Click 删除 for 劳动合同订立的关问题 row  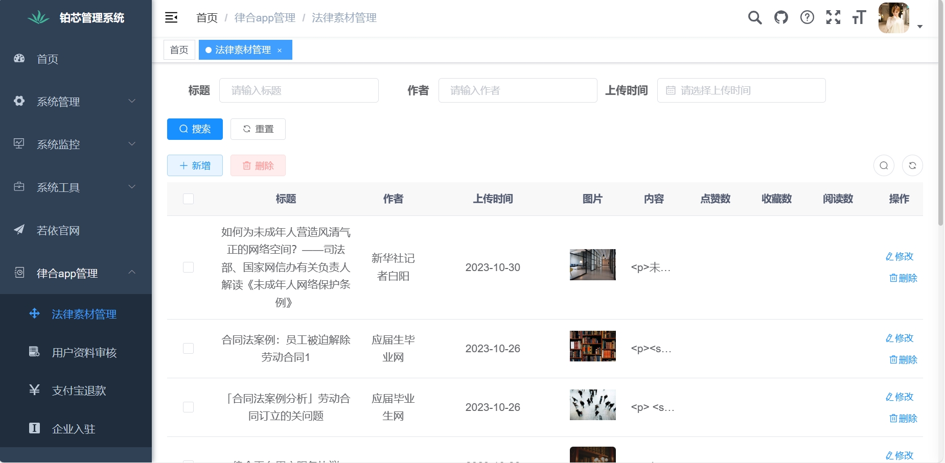[x=903, y=419]
